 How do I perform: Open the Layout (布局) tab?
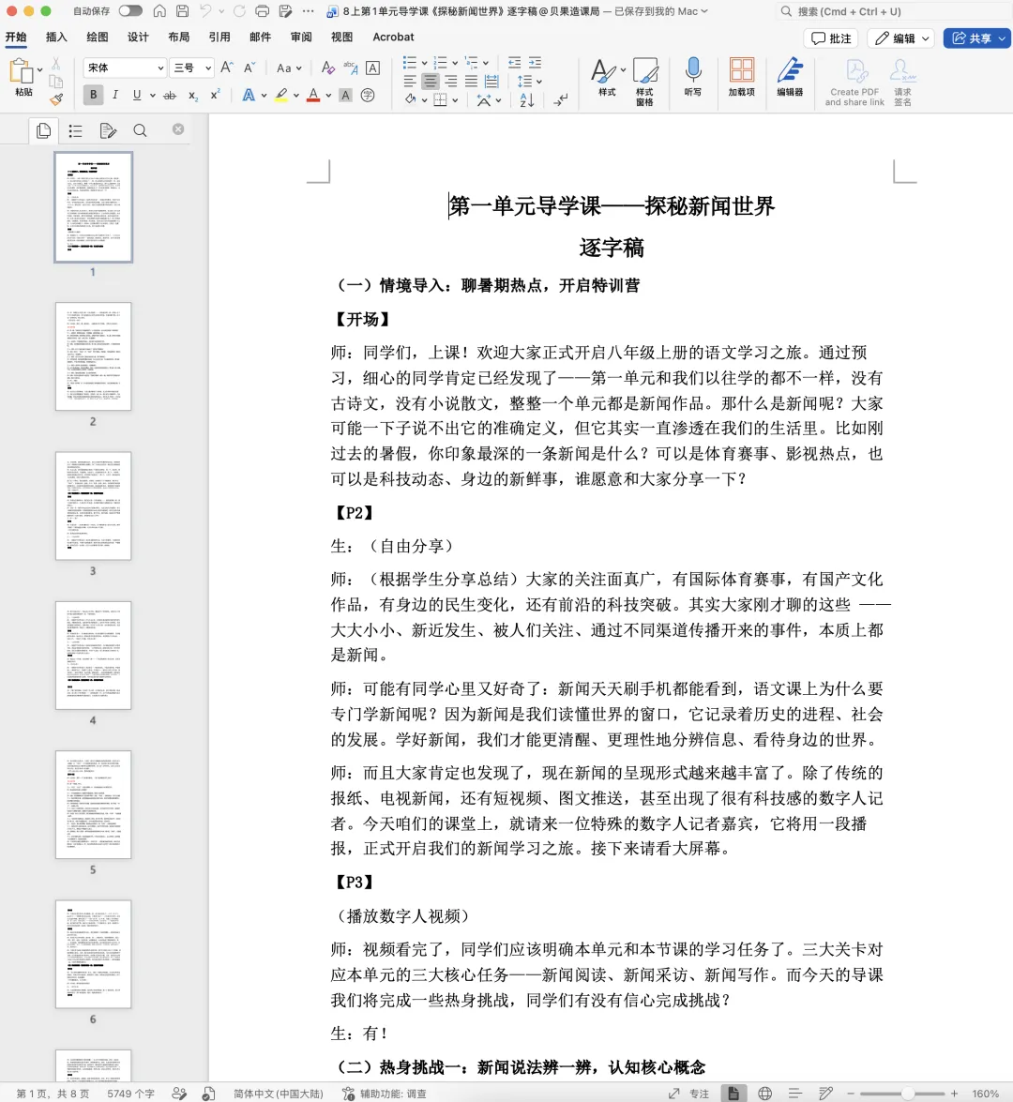(x=178, y=38)
